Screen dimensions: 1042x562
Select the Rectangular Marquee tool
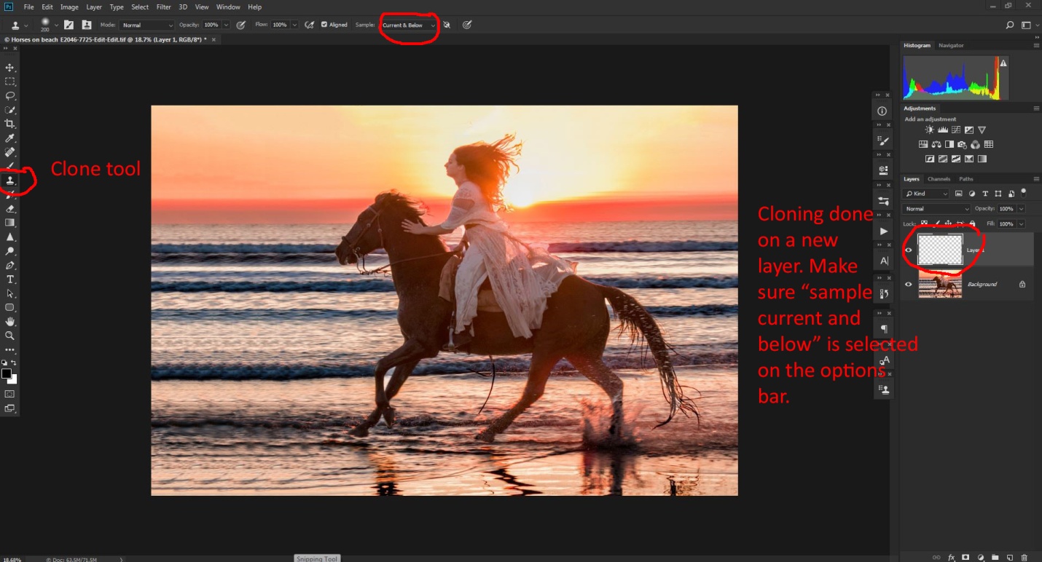(10, 82)
